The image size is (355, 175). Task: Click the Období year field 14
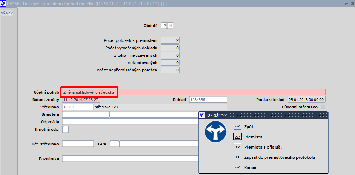point(170,26)
